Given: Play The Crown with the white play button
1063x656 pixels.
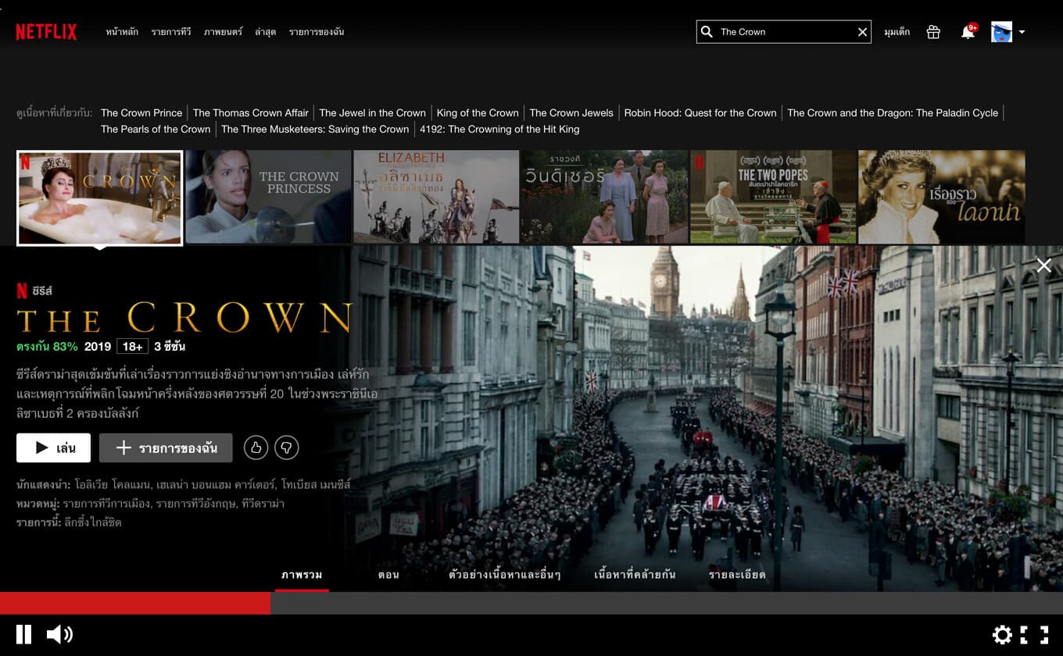Looking at the screenshot, I should pos(53,448).
